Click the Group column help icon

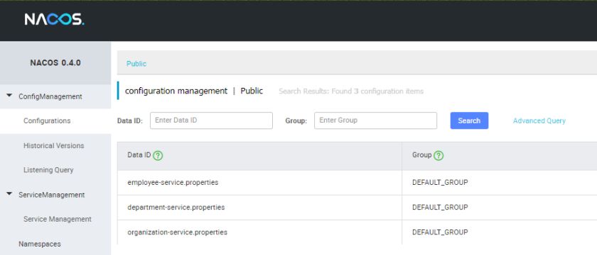coord(439,156)
